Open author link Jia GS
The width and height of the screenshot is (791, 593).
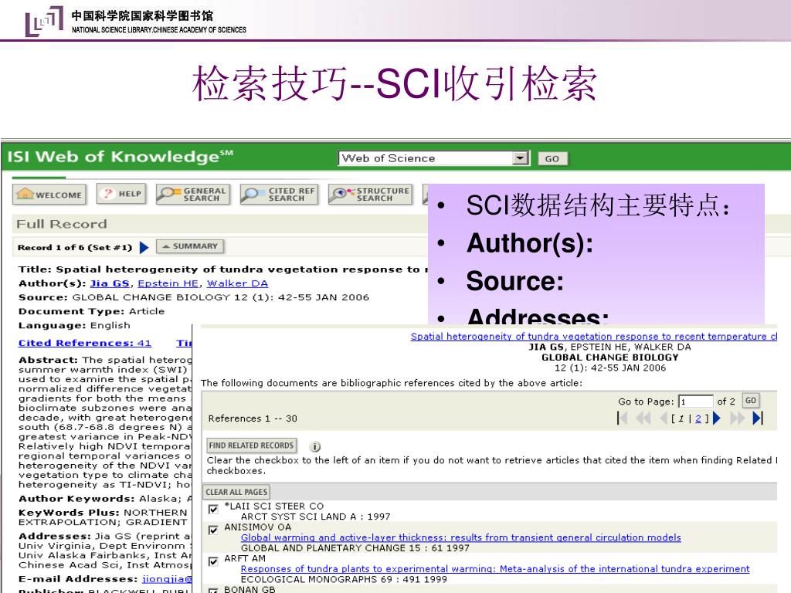coord(110,283)
